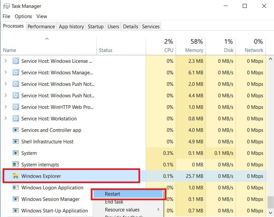The image size is (274, 217).
Task: Open the File menu
Action: tap(7, 16)
